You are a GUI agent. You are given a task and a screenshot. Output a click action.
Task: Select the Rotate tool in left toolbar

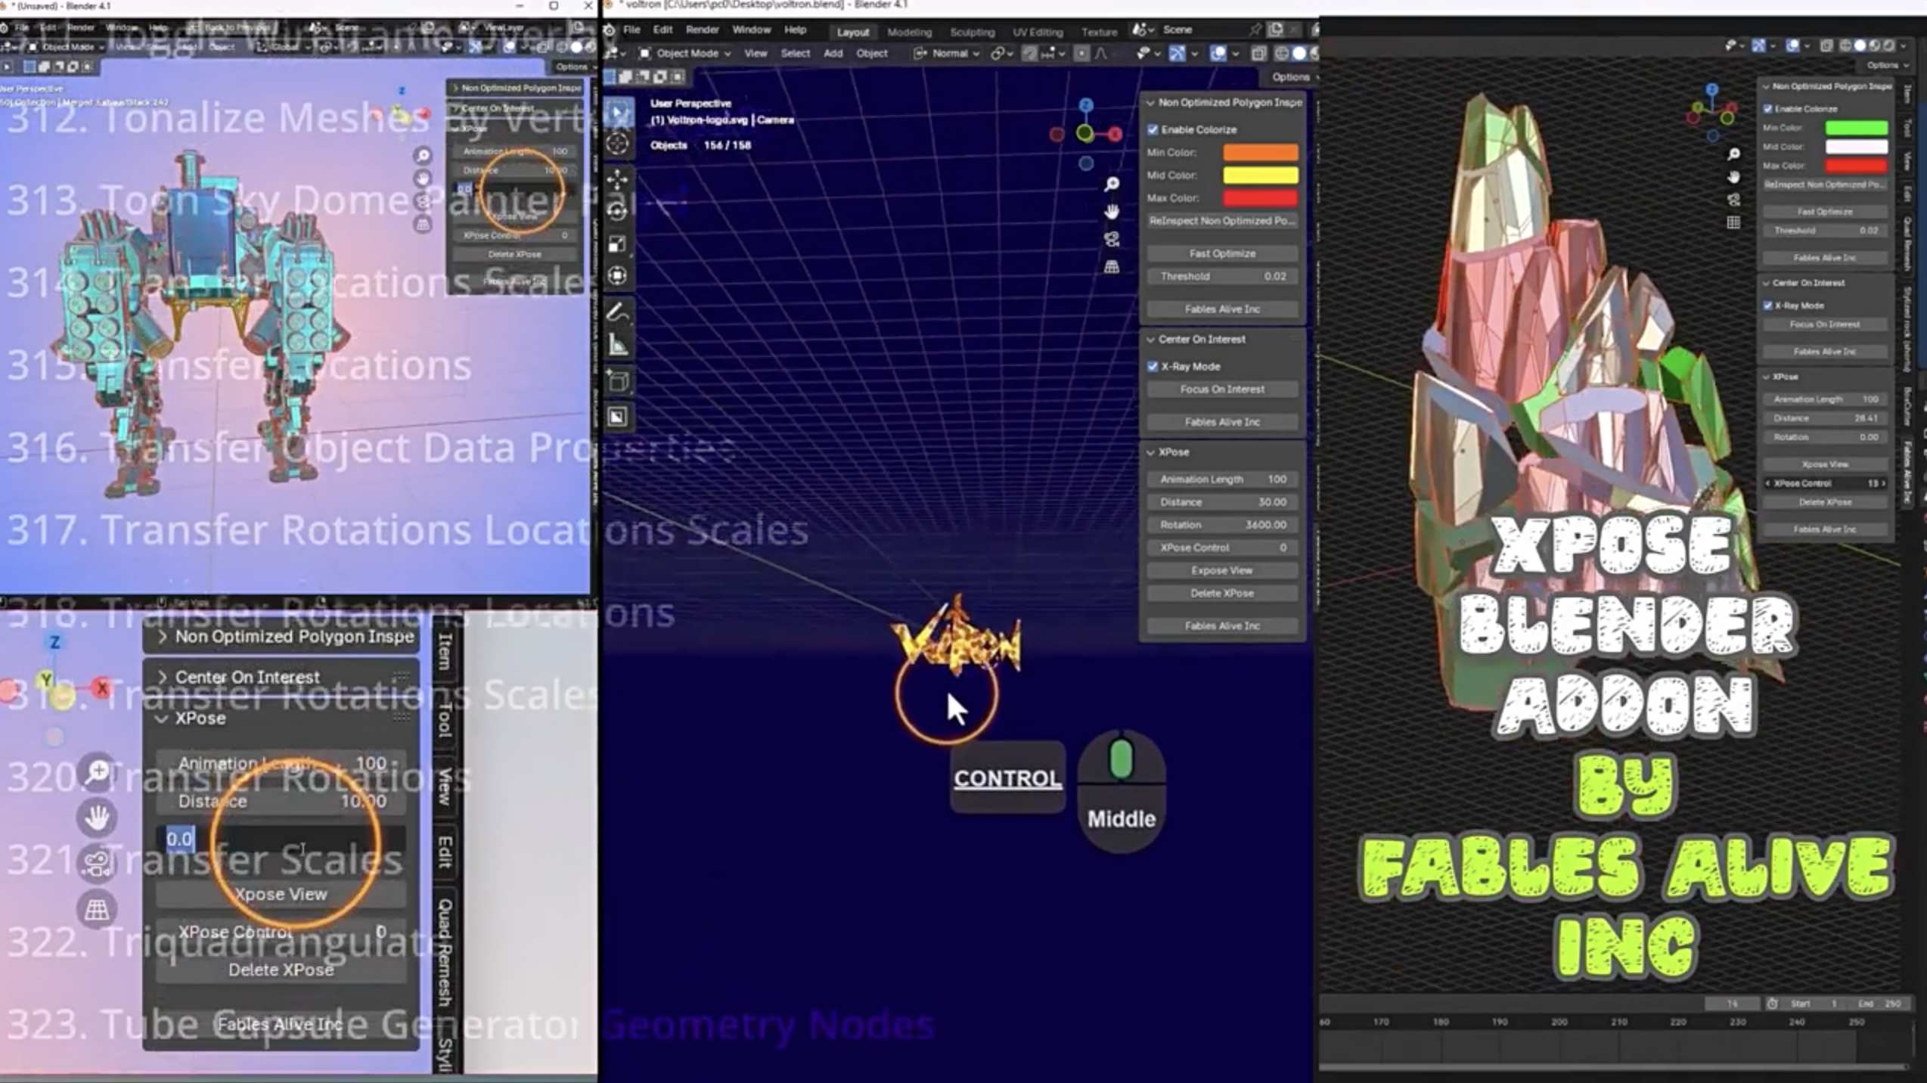(618, 211)
